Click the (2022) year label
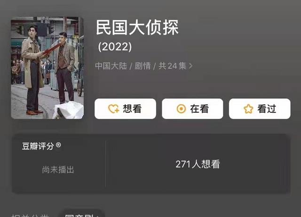 point(115,47)
